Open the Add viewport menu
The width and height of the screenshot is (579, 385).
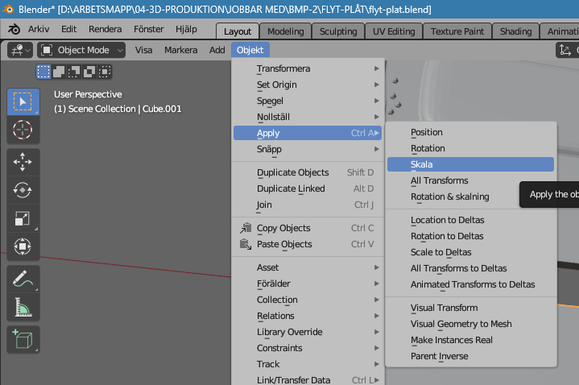coord(217,50)
